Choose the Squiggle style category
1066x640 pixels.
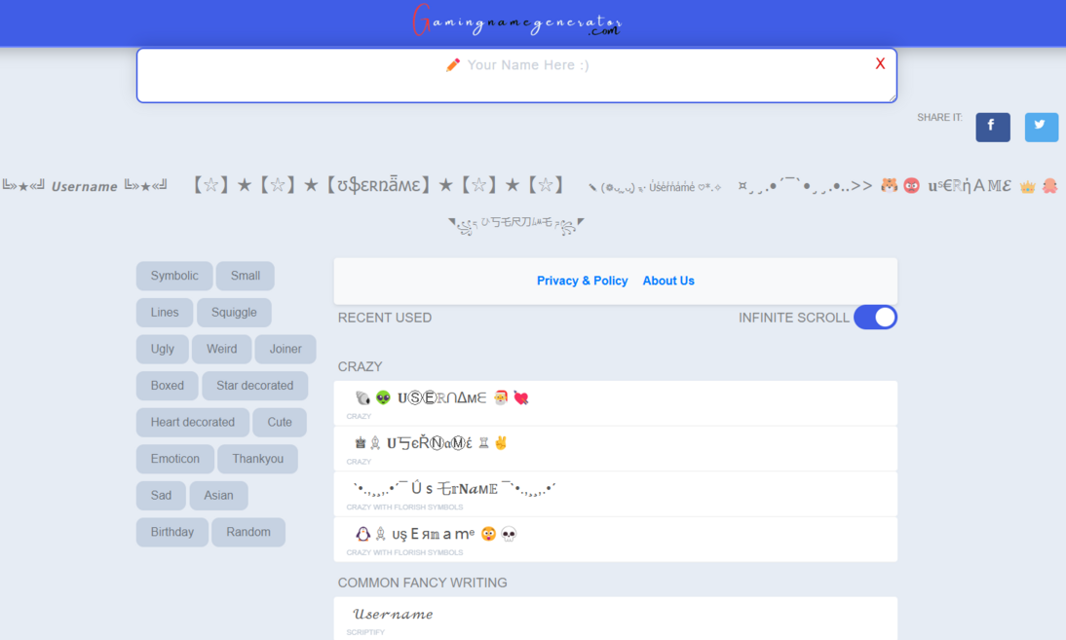point(234,313)
